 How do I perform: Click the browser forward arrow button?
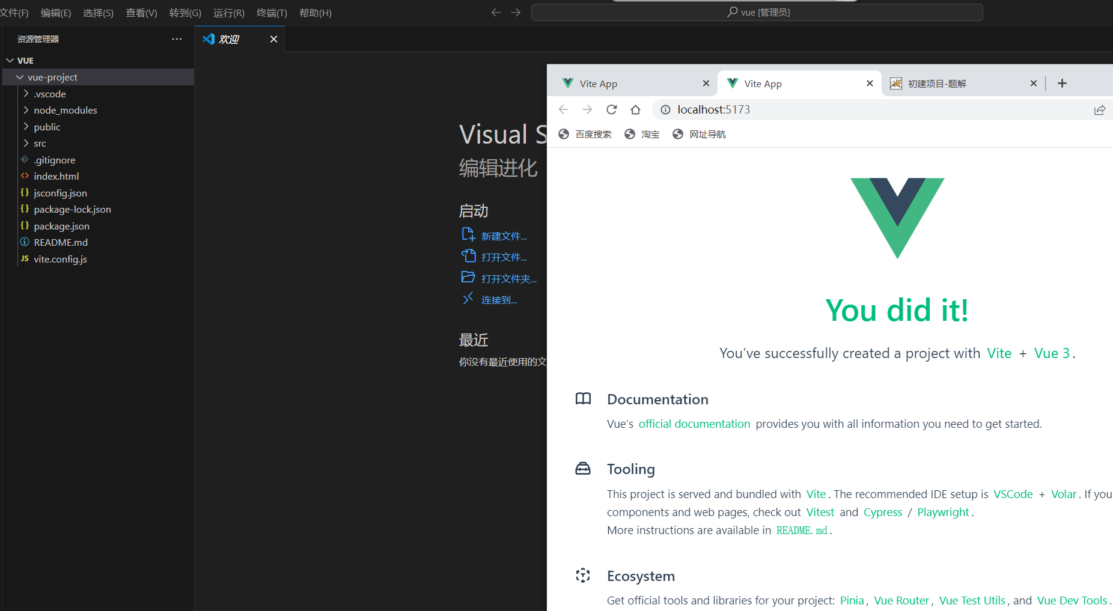pos(587,109)
